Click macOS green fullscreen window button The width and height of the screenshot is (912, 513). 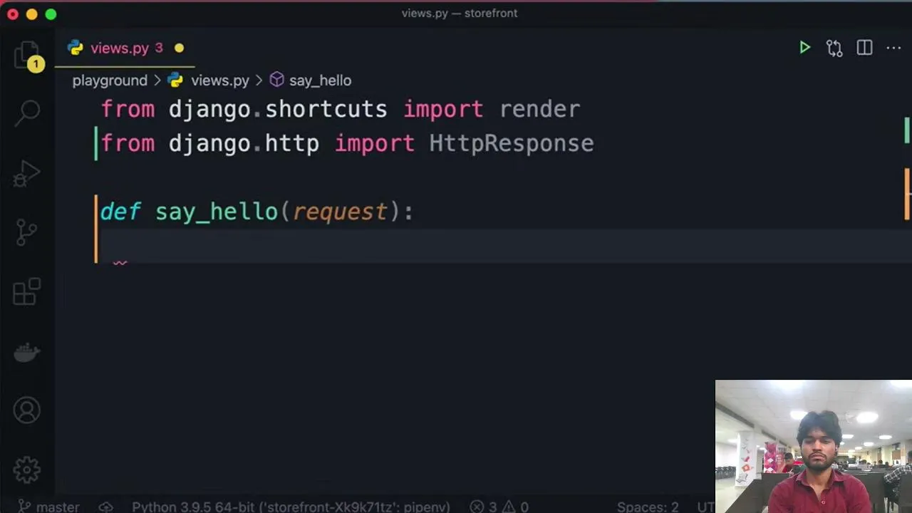tap(51, 14)
